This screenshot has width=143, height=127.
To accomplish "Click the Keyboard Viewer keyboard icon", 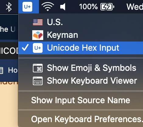I will 38,81.
